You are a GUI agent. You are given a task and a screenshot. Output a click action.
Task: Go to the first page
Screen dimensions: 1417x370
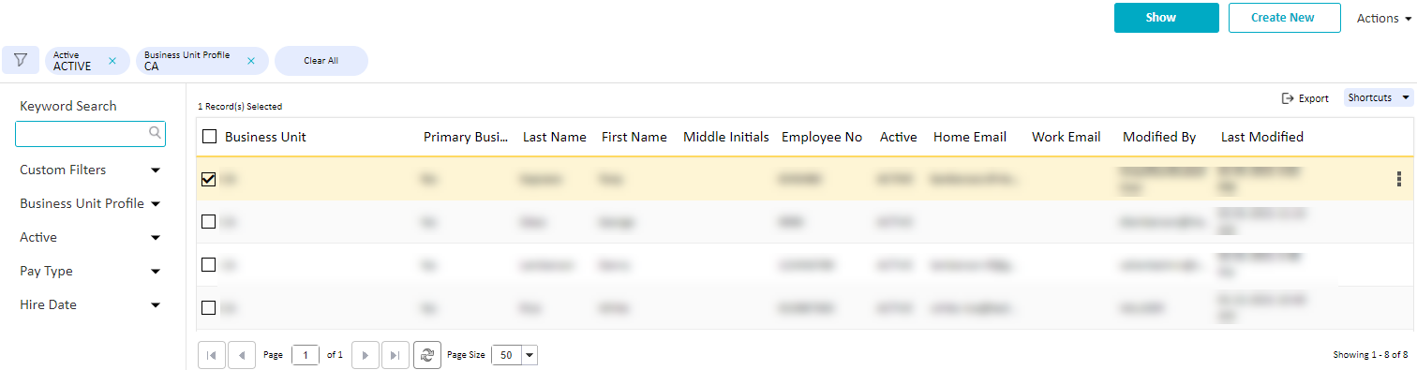click(x=211, y=355)
